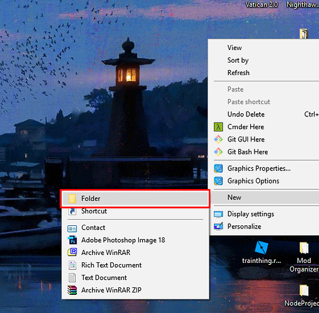The height and width of the screenshot is (313, 319).
Task: Click the Shortcut arrow icon
Action: 73,211
